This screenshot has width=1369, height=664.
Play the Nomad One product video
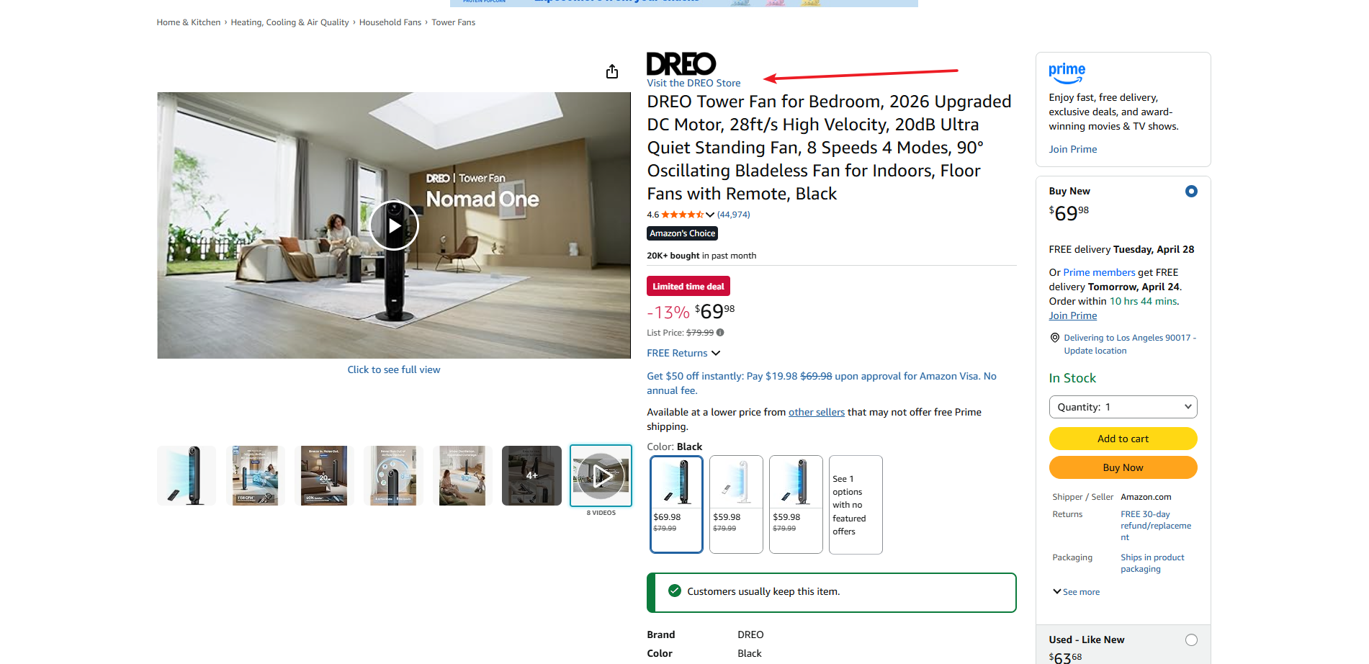[394, 225]
